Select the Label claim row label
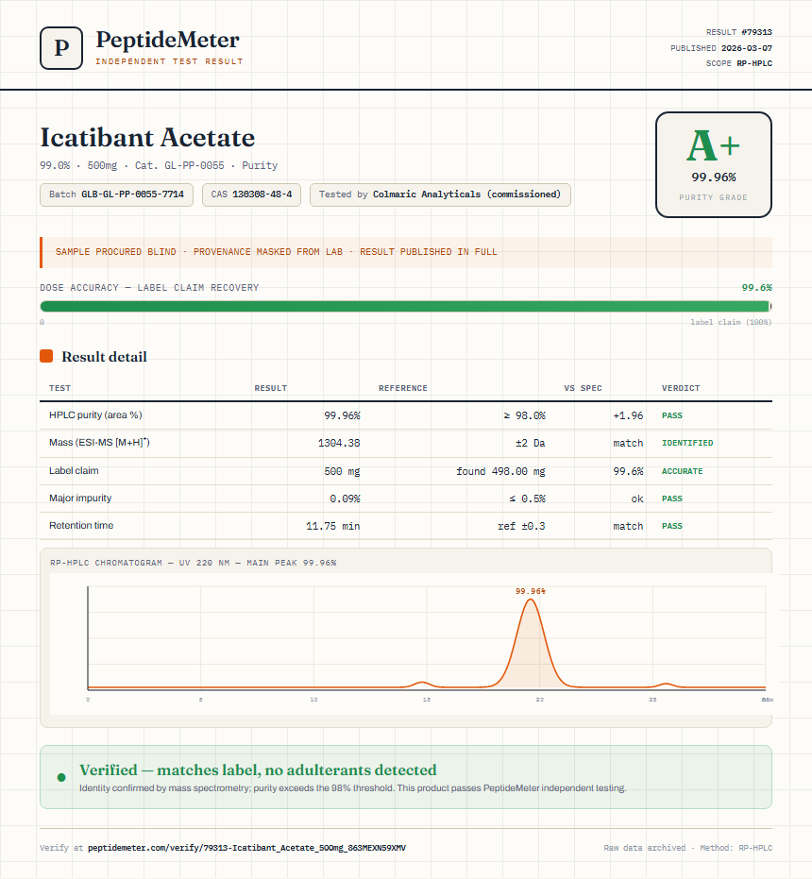 74,470
